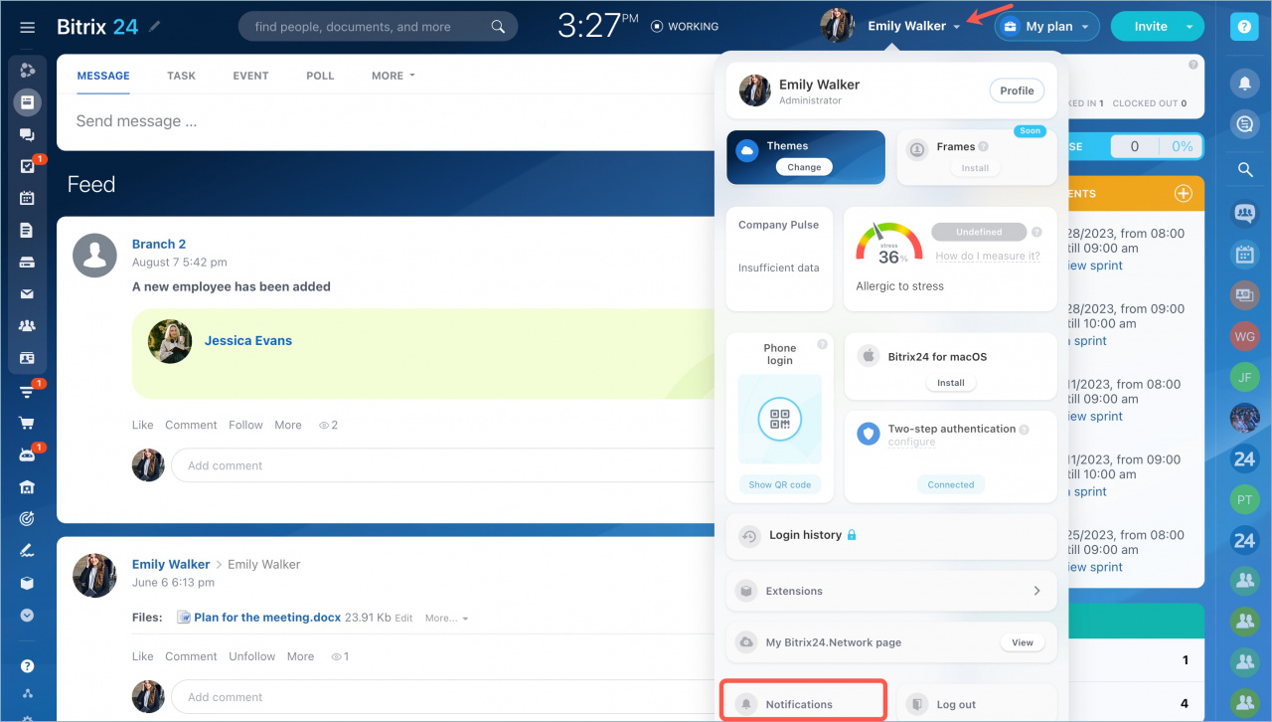Expand more sidebar items with down chevron
The width and height of the screenshot is (1272, 722).
click(28, 615)
